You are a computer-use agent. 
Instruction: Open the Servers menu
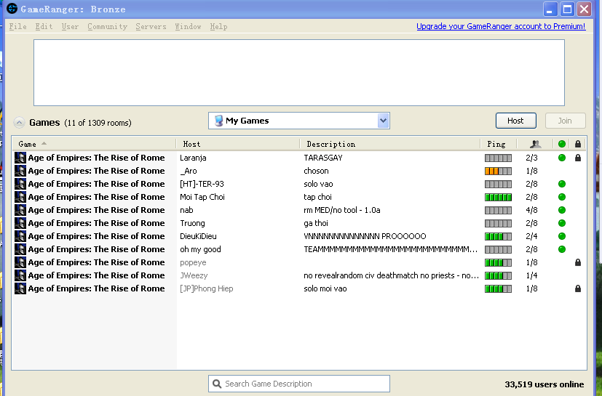coord(151,27)
